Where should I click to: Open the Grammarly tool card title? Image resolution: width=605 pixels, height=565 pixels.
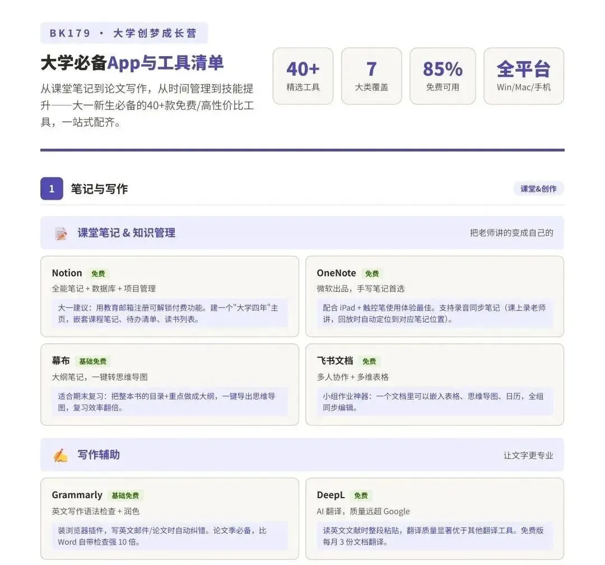pyautogui.click(x=77, y=495)
